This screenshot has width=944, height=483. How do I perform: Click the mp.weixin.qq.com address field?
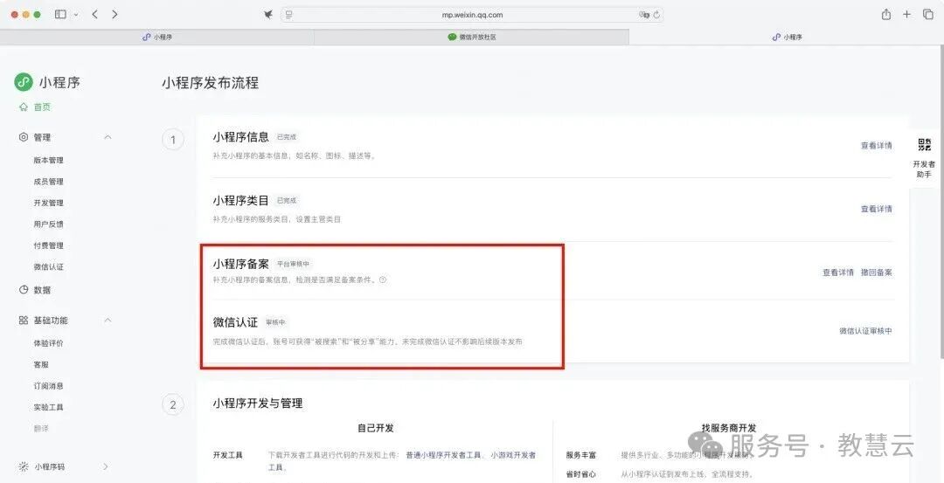point(471,15)
